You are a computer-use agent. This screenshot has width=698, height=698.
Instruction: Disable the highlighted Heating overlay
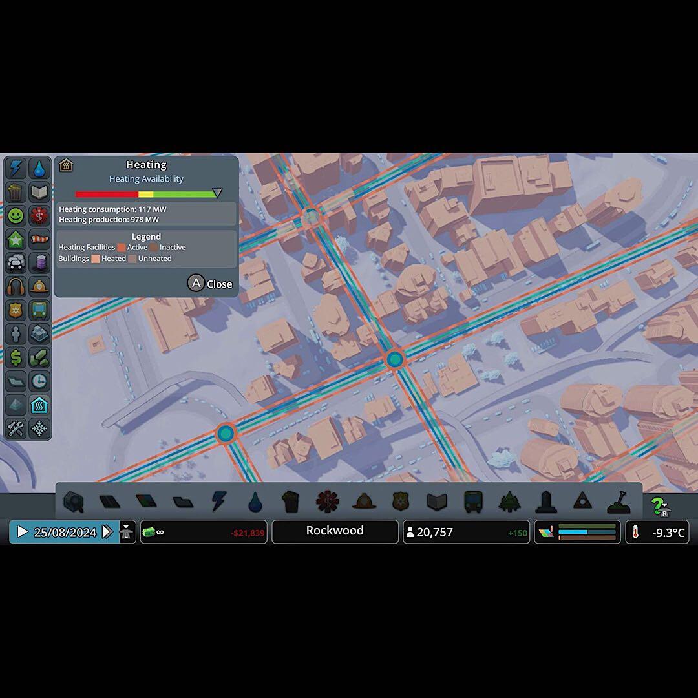(x=39, y=405)
